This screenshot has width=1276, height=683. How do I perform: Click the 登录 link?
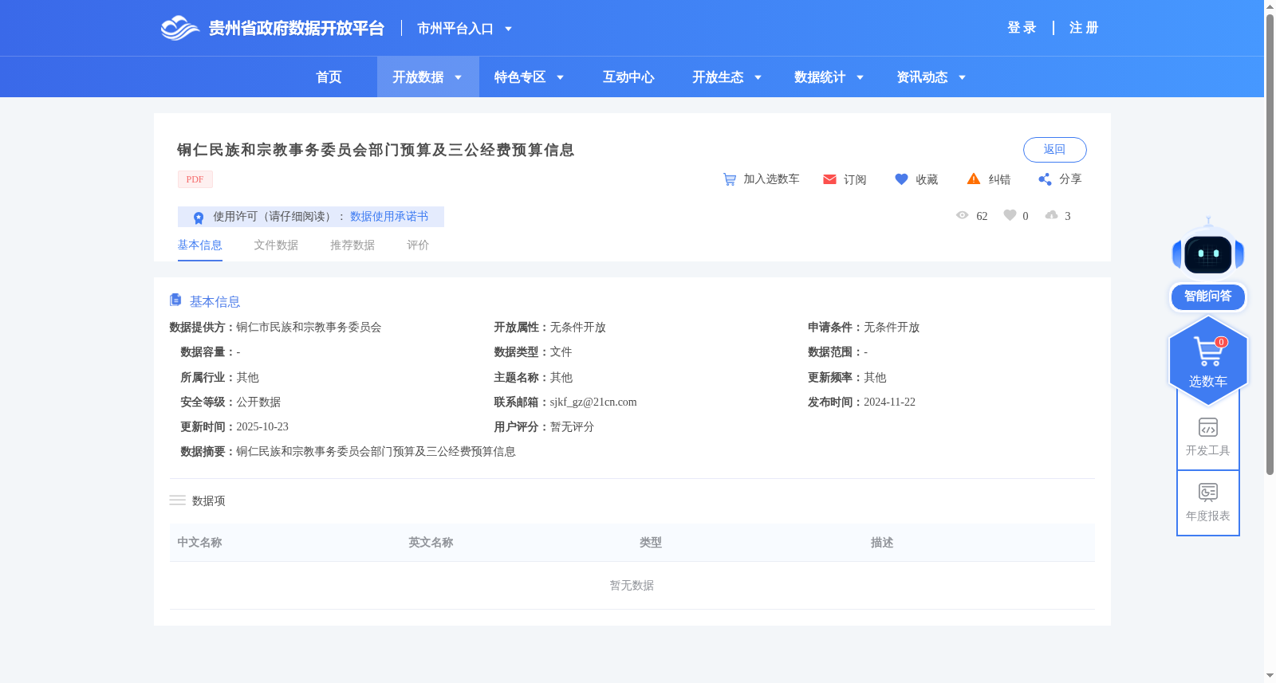[x=1022, y=28]
